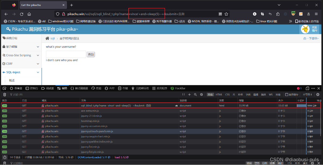
Task: Click the browser reload button
Action: tap(22, 14)
